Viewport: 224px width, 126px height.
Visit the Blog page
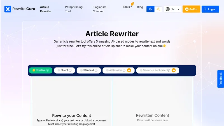[x=140, y=7]
